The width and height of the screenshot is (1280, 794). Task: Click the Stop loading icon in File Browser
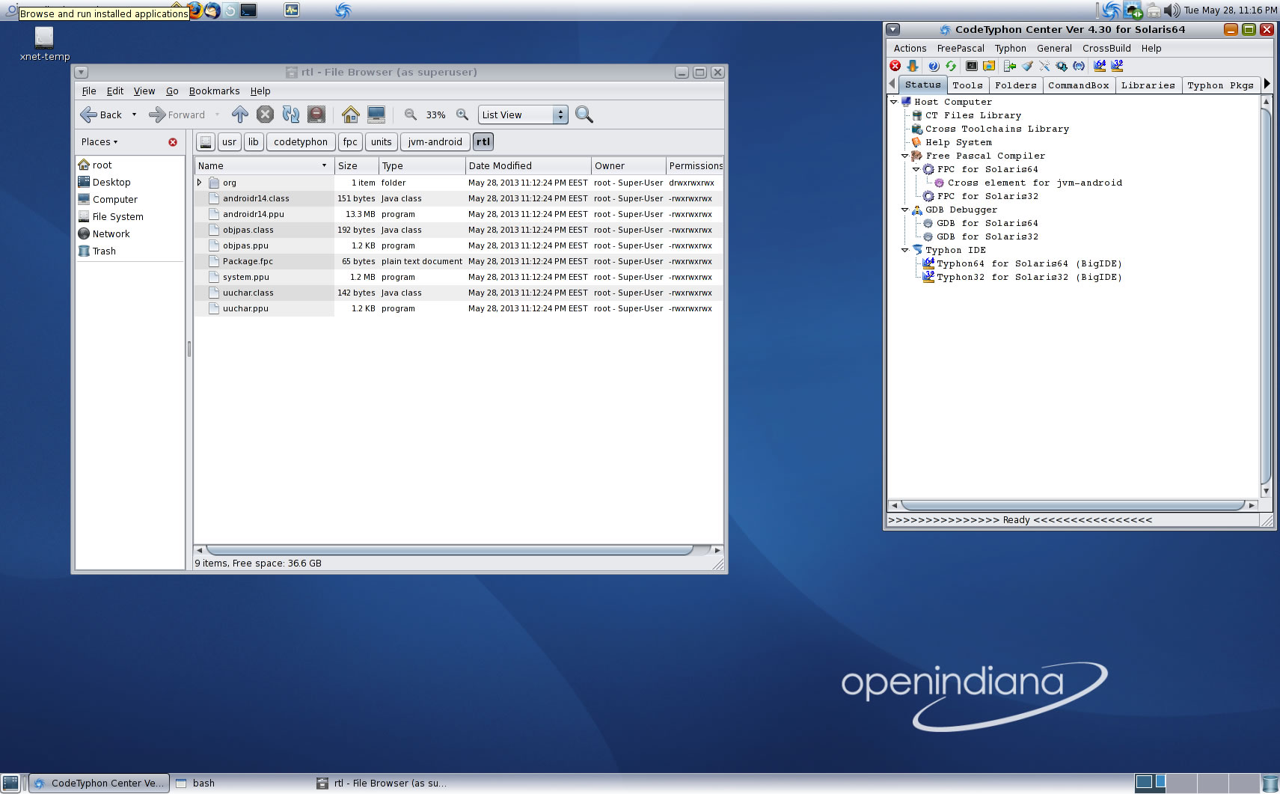click(x=265, y=114)
